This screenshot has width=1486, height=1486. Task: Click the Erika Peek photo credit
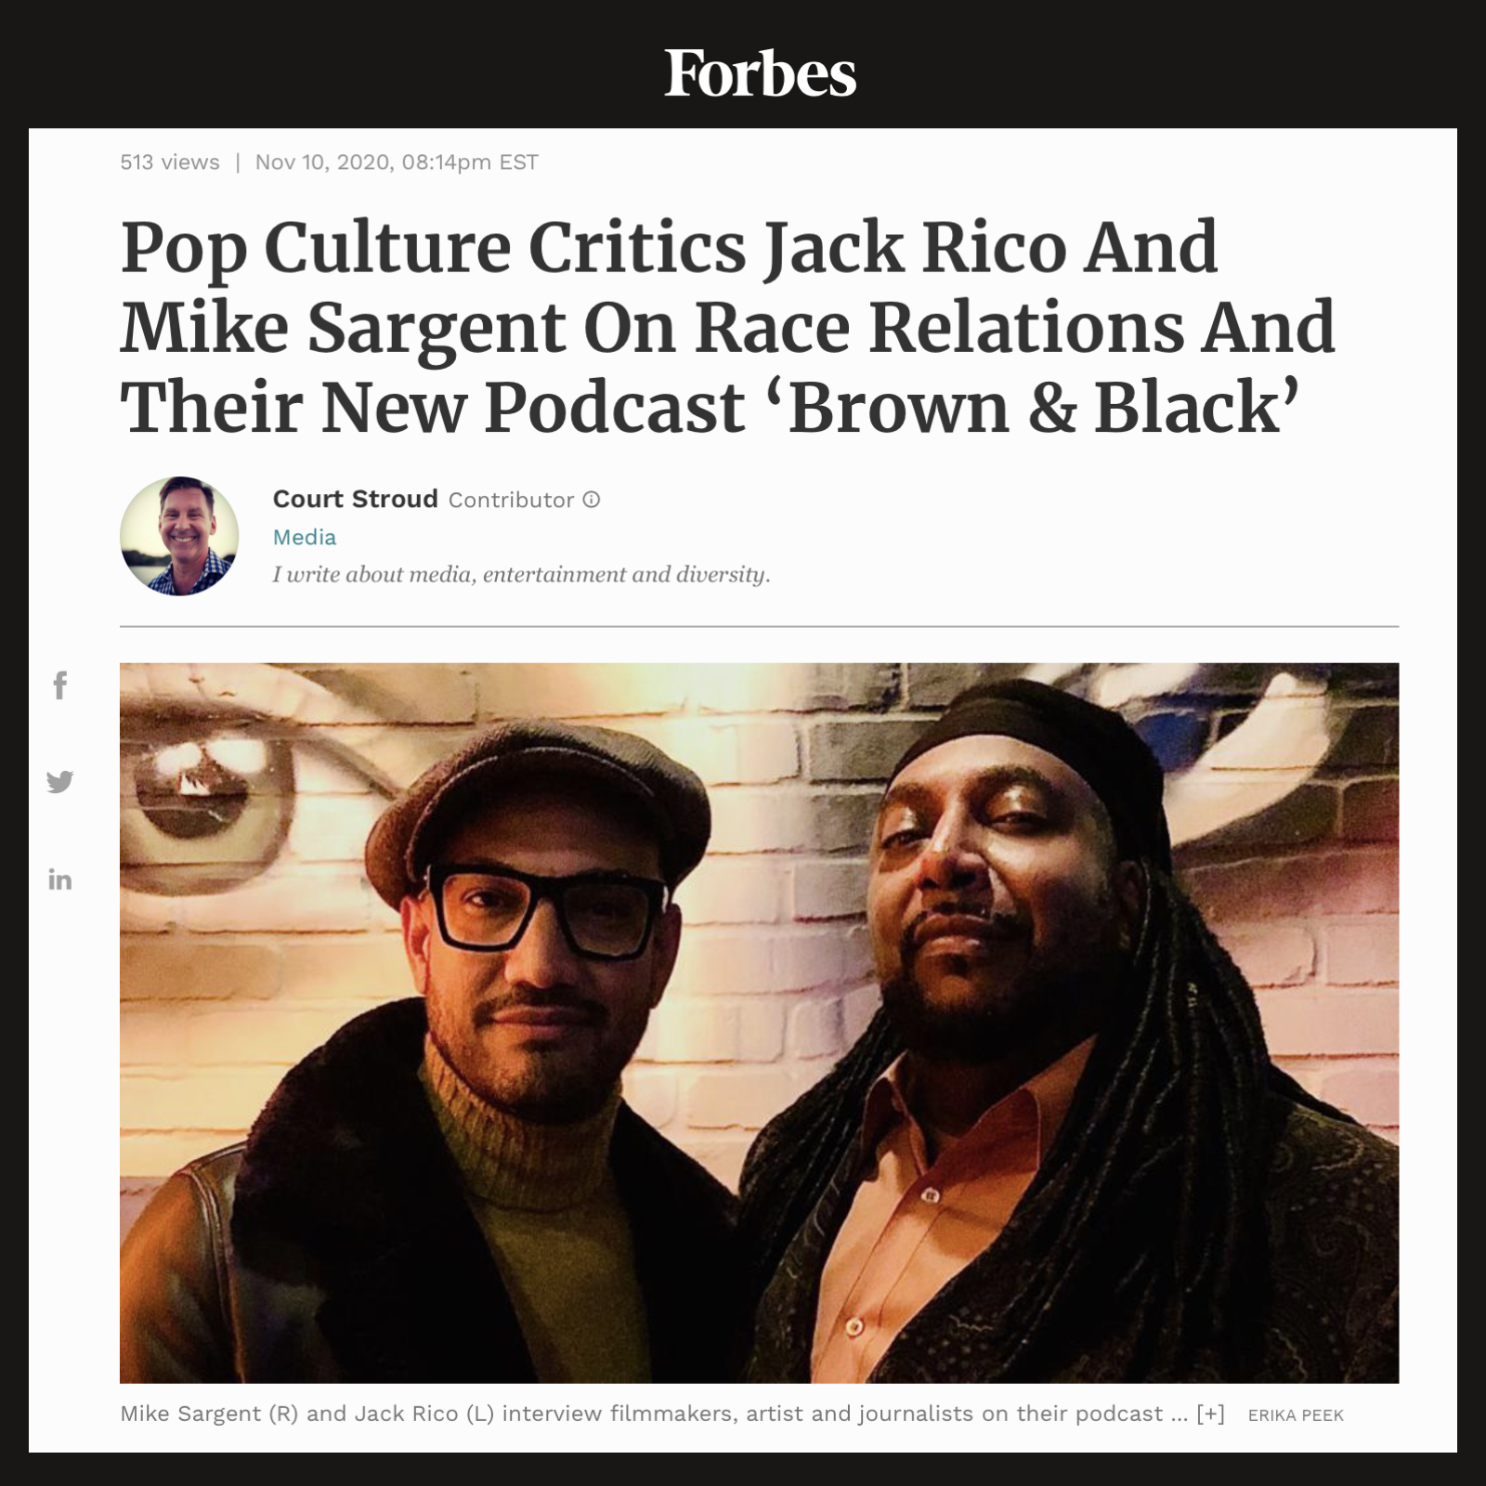pyautogui.click(x=1296, y=1415)
